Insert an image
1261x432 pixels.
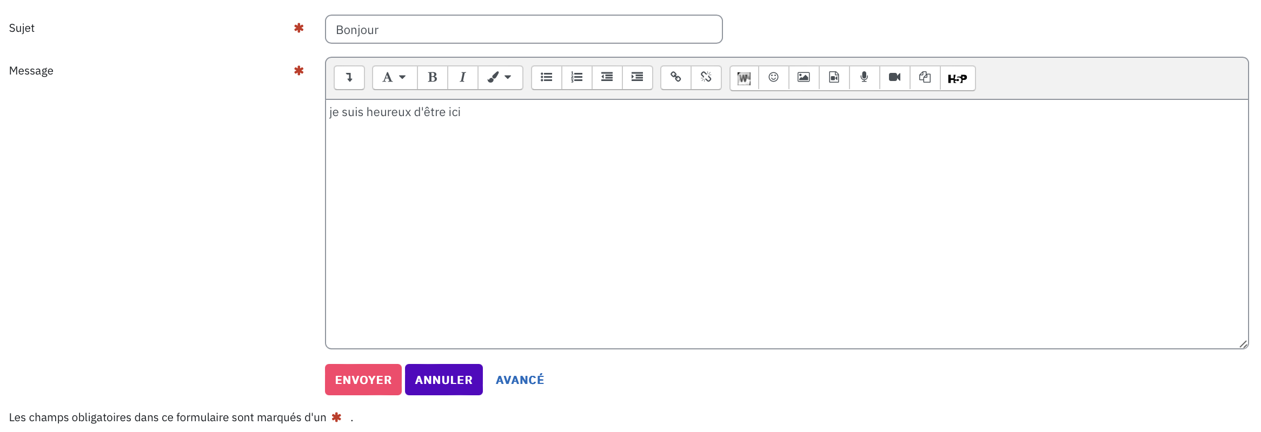804,78
